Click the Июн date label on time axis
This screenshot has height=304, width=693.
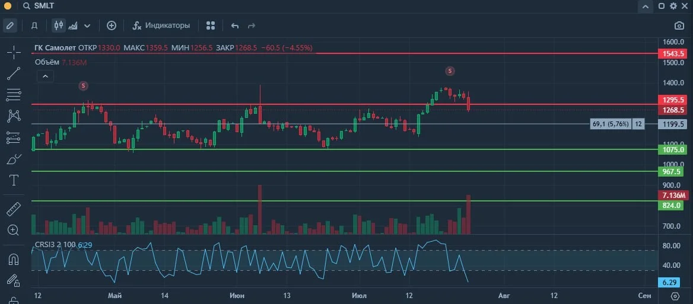[237, 295]
